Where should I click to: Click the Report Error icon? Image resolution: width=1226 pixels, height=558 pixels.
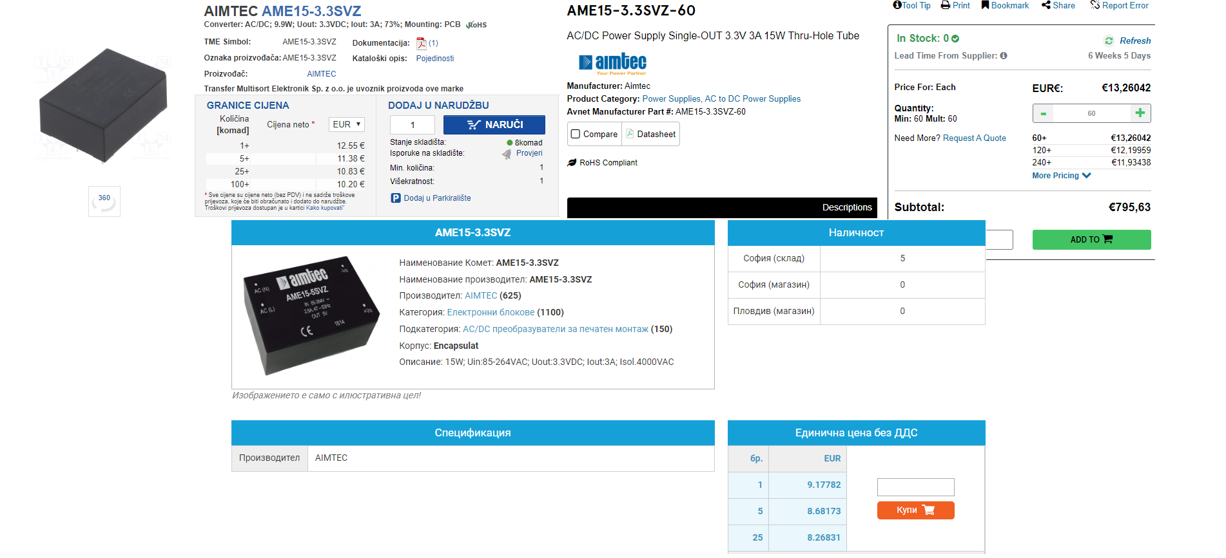pos(1095,5)
